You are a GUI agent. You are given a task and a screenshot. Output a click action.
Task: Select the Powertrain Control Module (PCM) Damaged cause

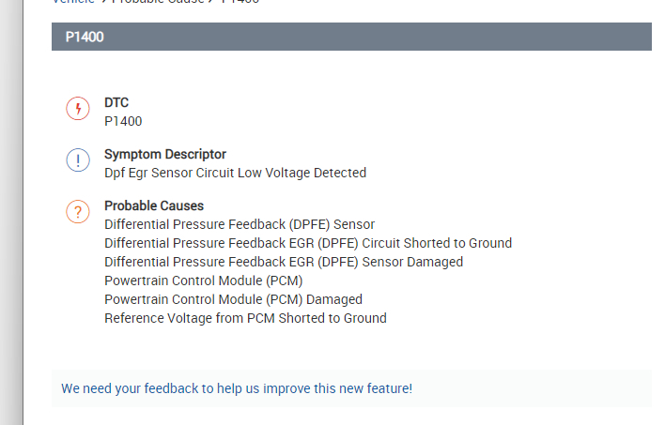pyautogui.click(x=233, y=299)
